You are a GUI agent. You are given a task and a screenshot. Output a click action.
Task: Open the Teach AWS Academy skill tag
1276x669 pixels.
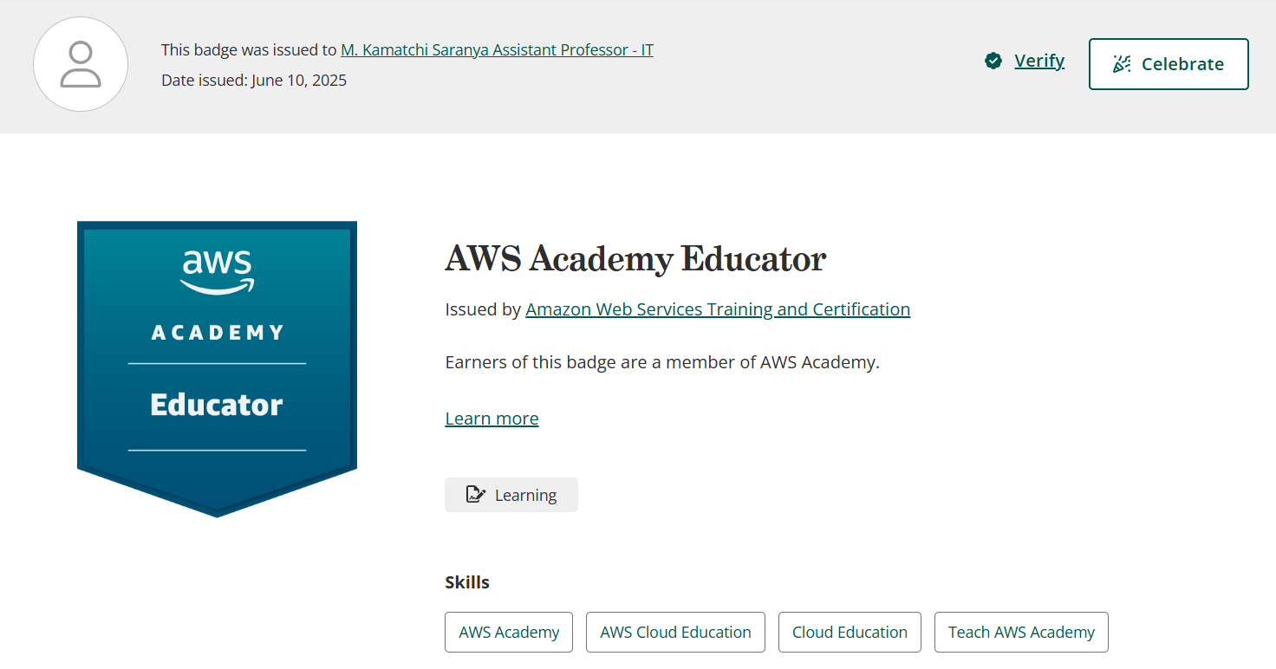point(1021,633)
